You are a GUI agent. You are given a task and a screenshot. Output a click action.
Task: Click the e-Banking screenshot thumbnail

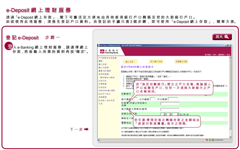[164, 93]
